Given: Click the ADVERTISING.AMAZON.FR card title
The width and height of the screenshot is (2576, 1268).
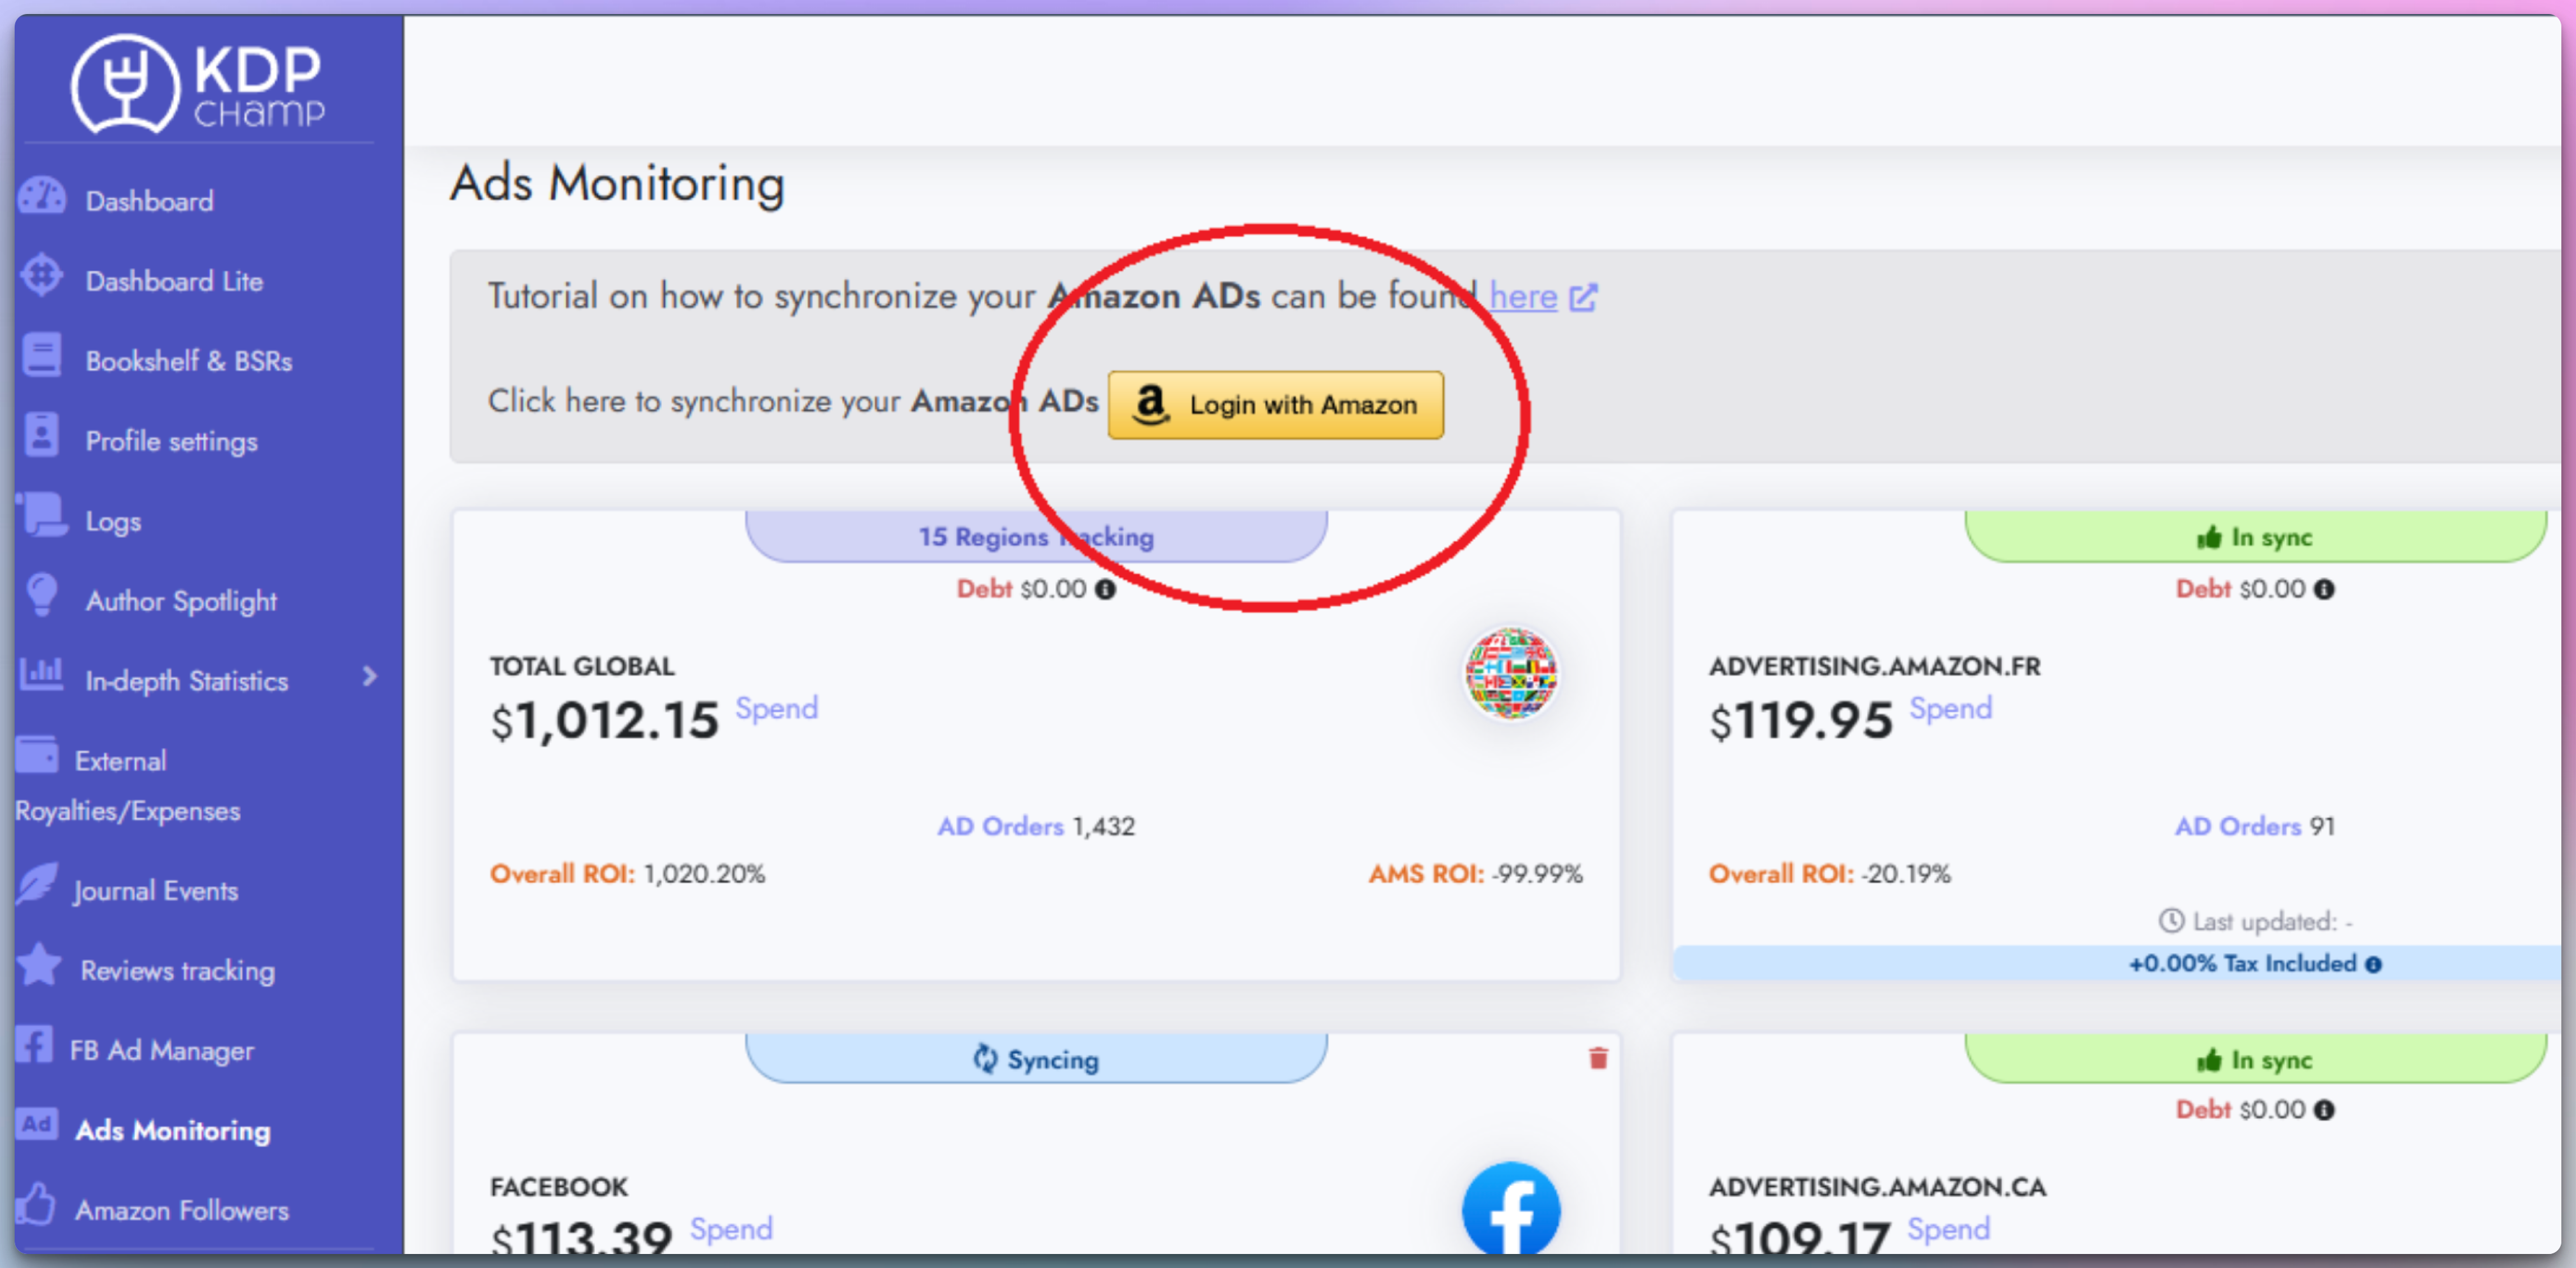Looking at the screenshot, I should click(x=1875, y=667).
